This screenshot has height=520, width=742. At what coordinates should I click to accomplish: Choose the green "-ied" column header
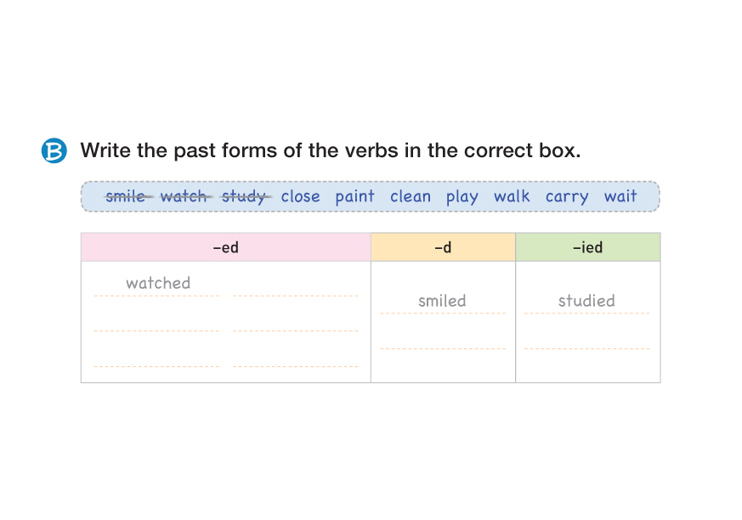(587, 247)
